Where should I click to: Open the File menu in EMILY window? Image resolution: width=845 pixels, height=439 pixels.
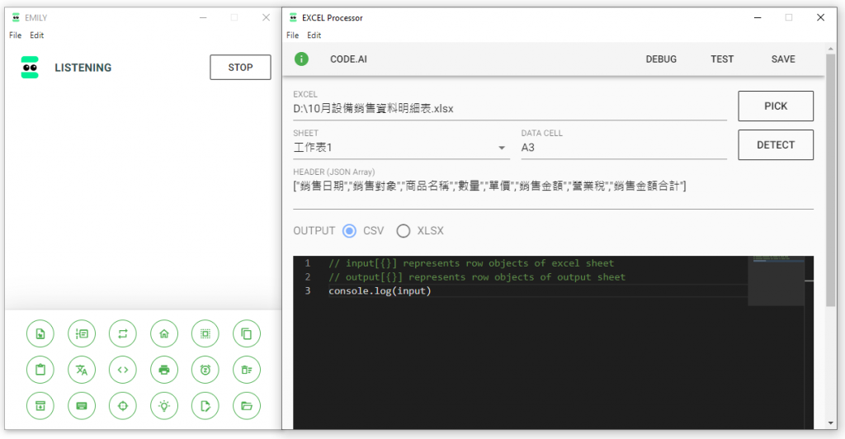click(x=15, y=35)
